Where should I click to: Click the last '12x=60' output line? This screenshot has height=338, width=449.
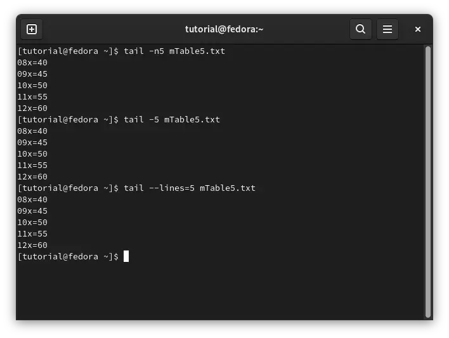(x=32, y=245)
